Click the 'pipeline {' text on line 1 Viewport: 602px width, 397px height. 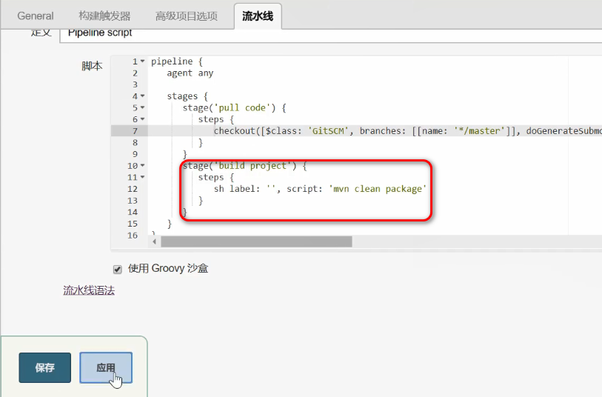click(x=177, y=61)
